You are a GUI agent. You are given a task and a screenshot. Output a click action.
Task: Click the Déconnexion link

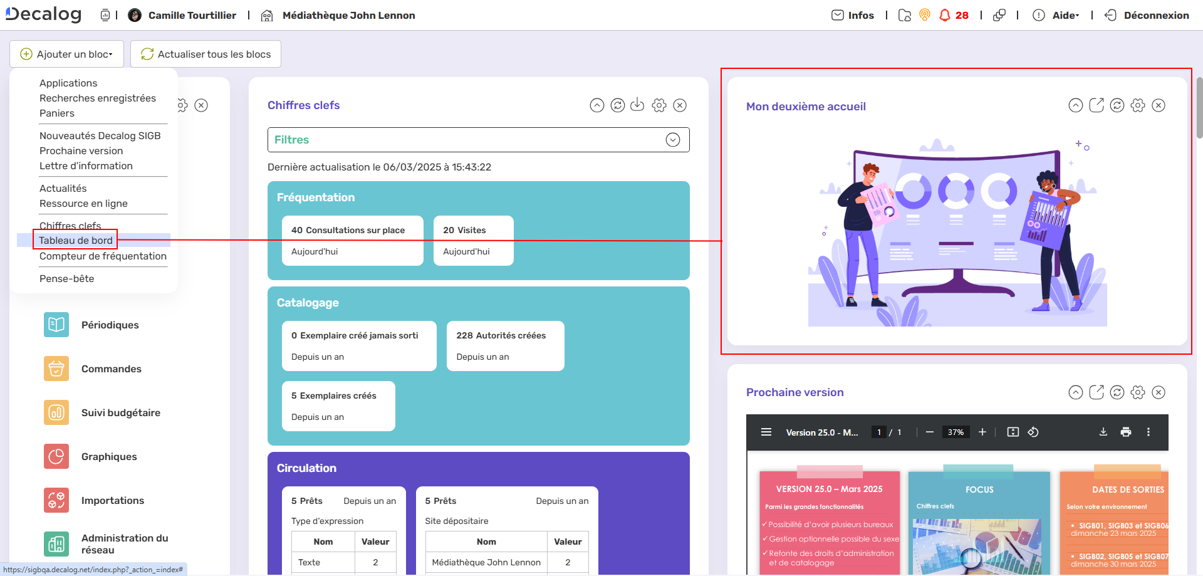(x=1155, y=15)
